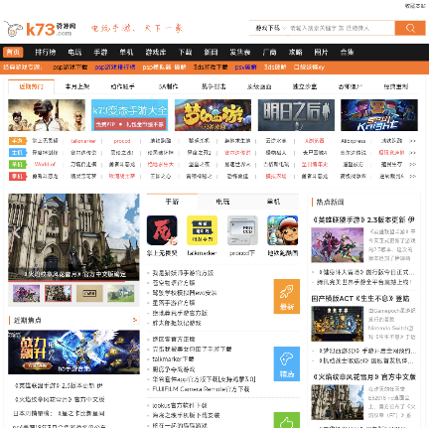Show next slide in cathedral carousel
429x428 pixels.
(x=131, y=232)
